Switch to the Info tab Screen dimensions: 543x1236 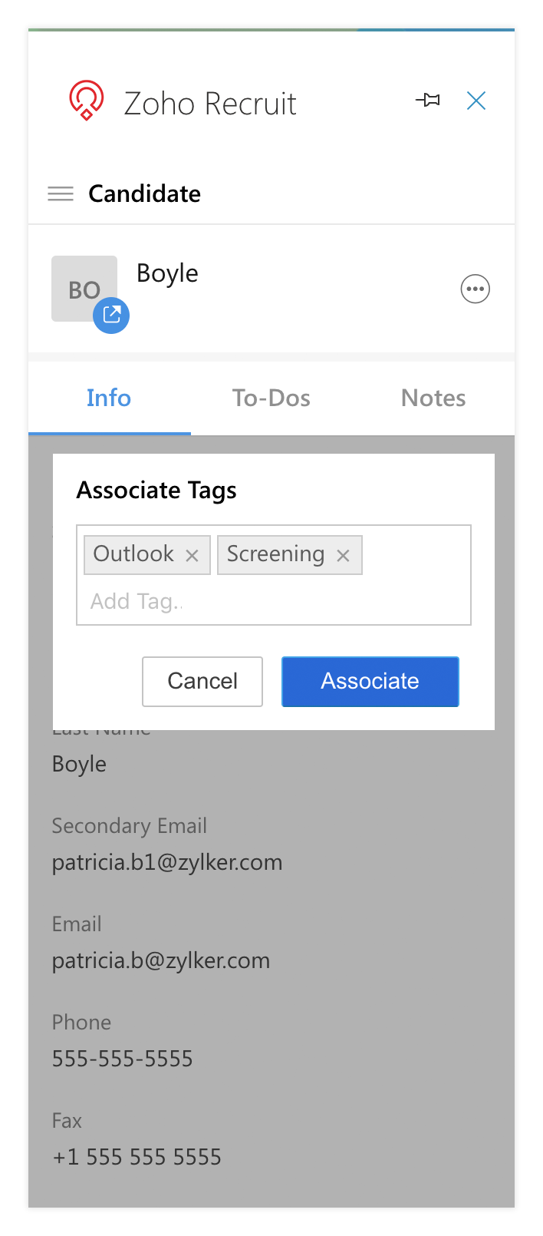pyautogui.click(x=109, y=398)
